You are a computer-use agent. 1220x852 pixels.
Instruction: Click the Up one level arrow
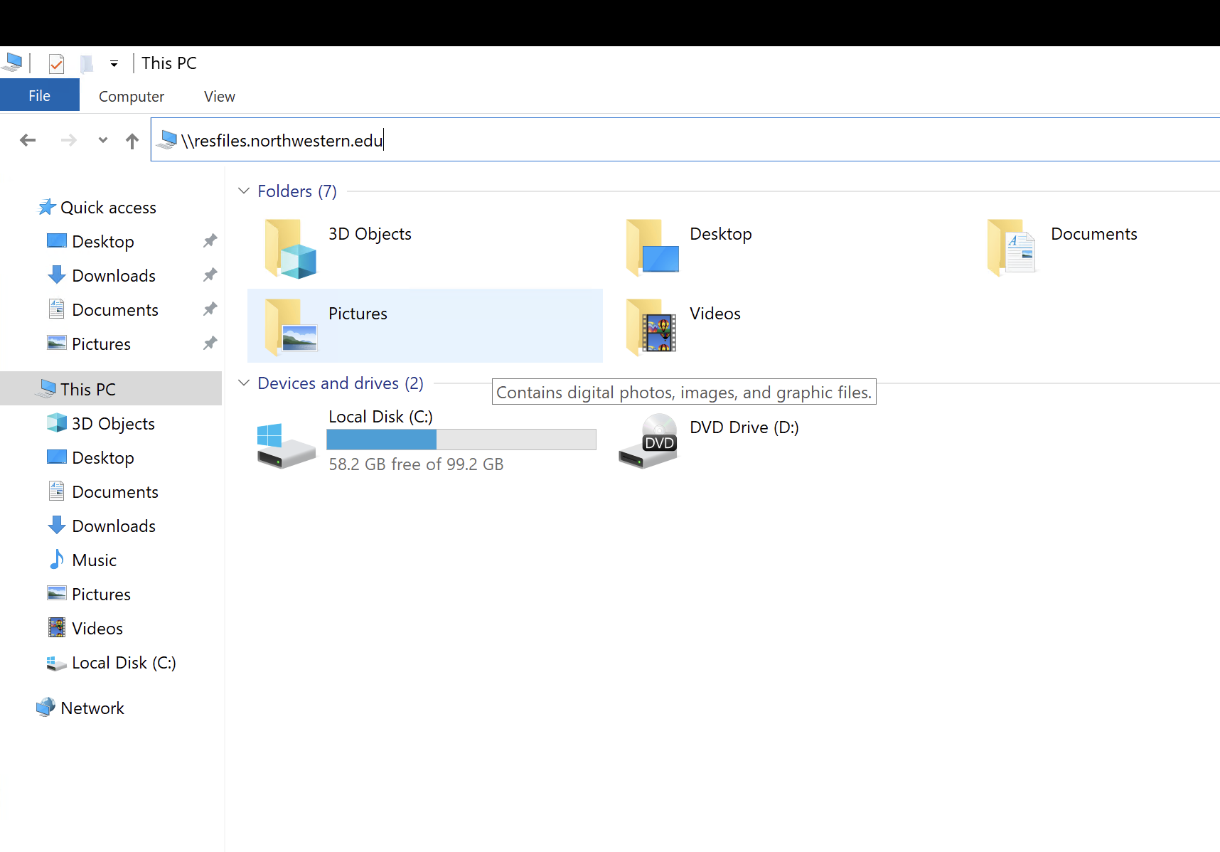[132, 141]
